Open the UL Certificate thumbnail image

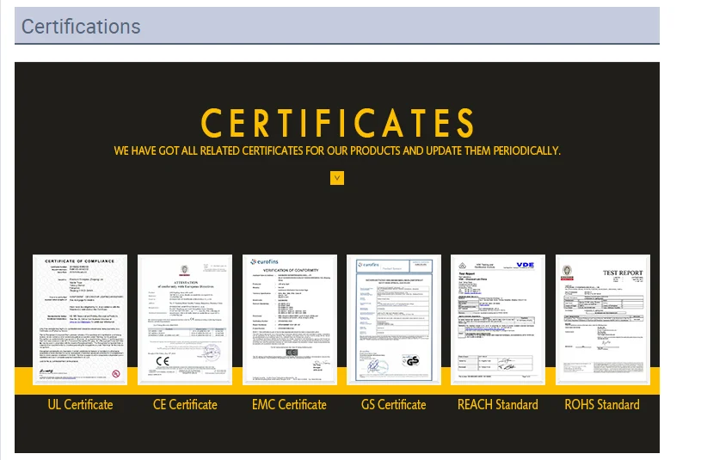80,320
